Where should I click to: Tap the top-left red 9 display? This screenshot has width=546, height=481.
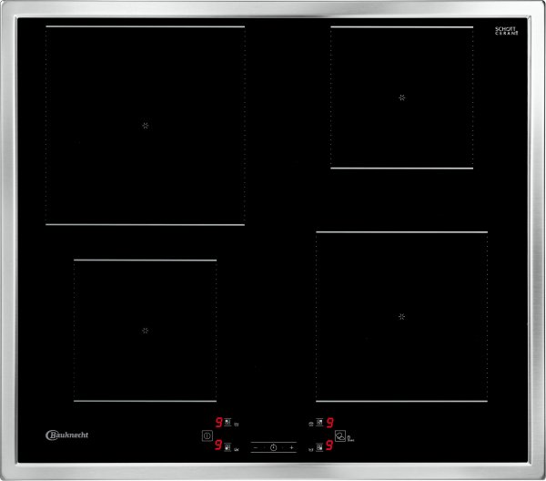218,423
